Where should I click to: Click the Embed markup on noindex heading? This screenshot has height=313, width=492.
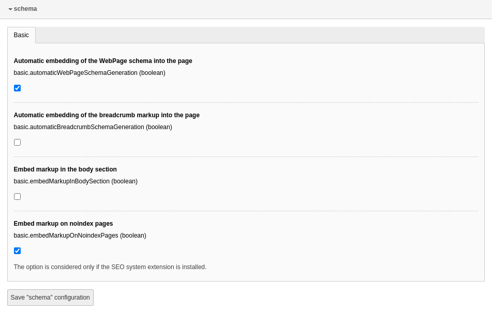pyautogui.click(x=63, y=224)
